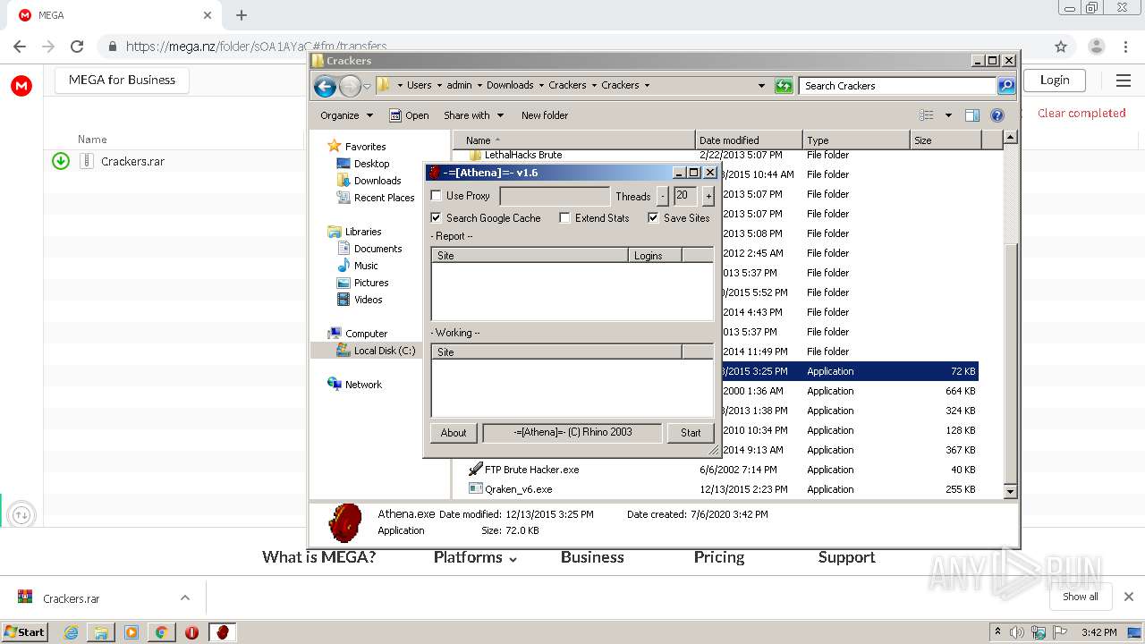Click Show all downloads button
The width and height of the screenshot is (1145, 644).
click(x=1081, y=597)
